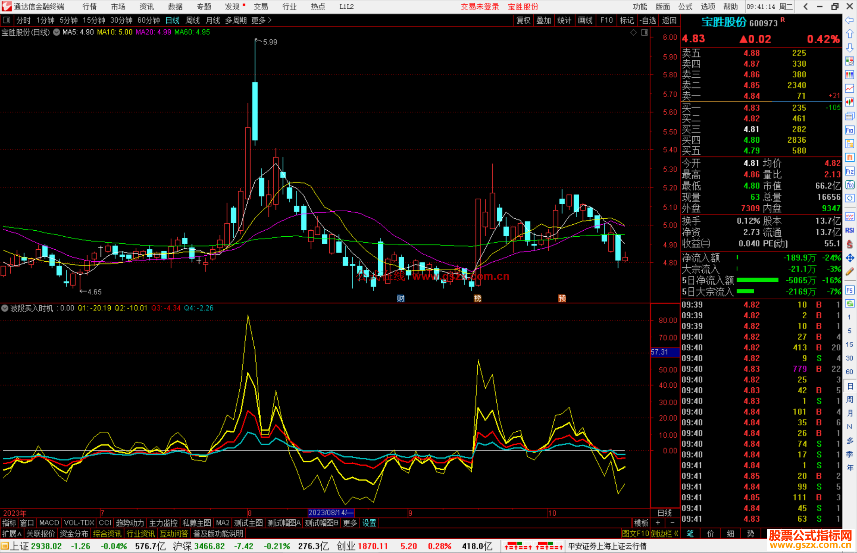Viewport: 857px width, 553px height.
Task: Click the 57.31 value marker on indicator axis
Action: [660, 352]
